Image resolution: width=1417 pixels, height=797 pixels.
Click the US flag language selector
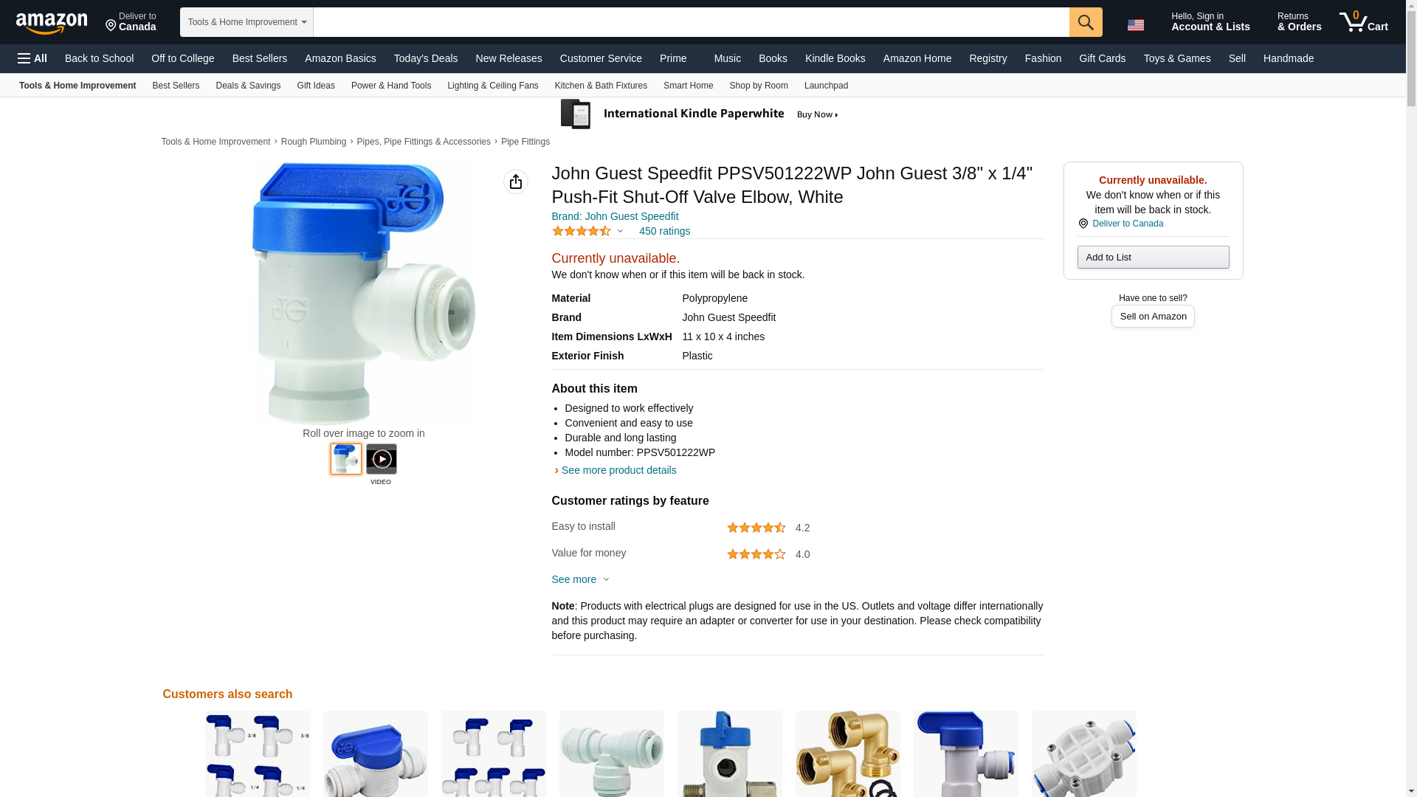point(1136,25)
